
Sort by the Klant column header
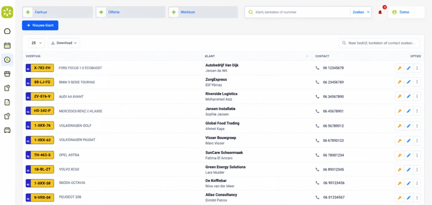click(x=256, y=56)
